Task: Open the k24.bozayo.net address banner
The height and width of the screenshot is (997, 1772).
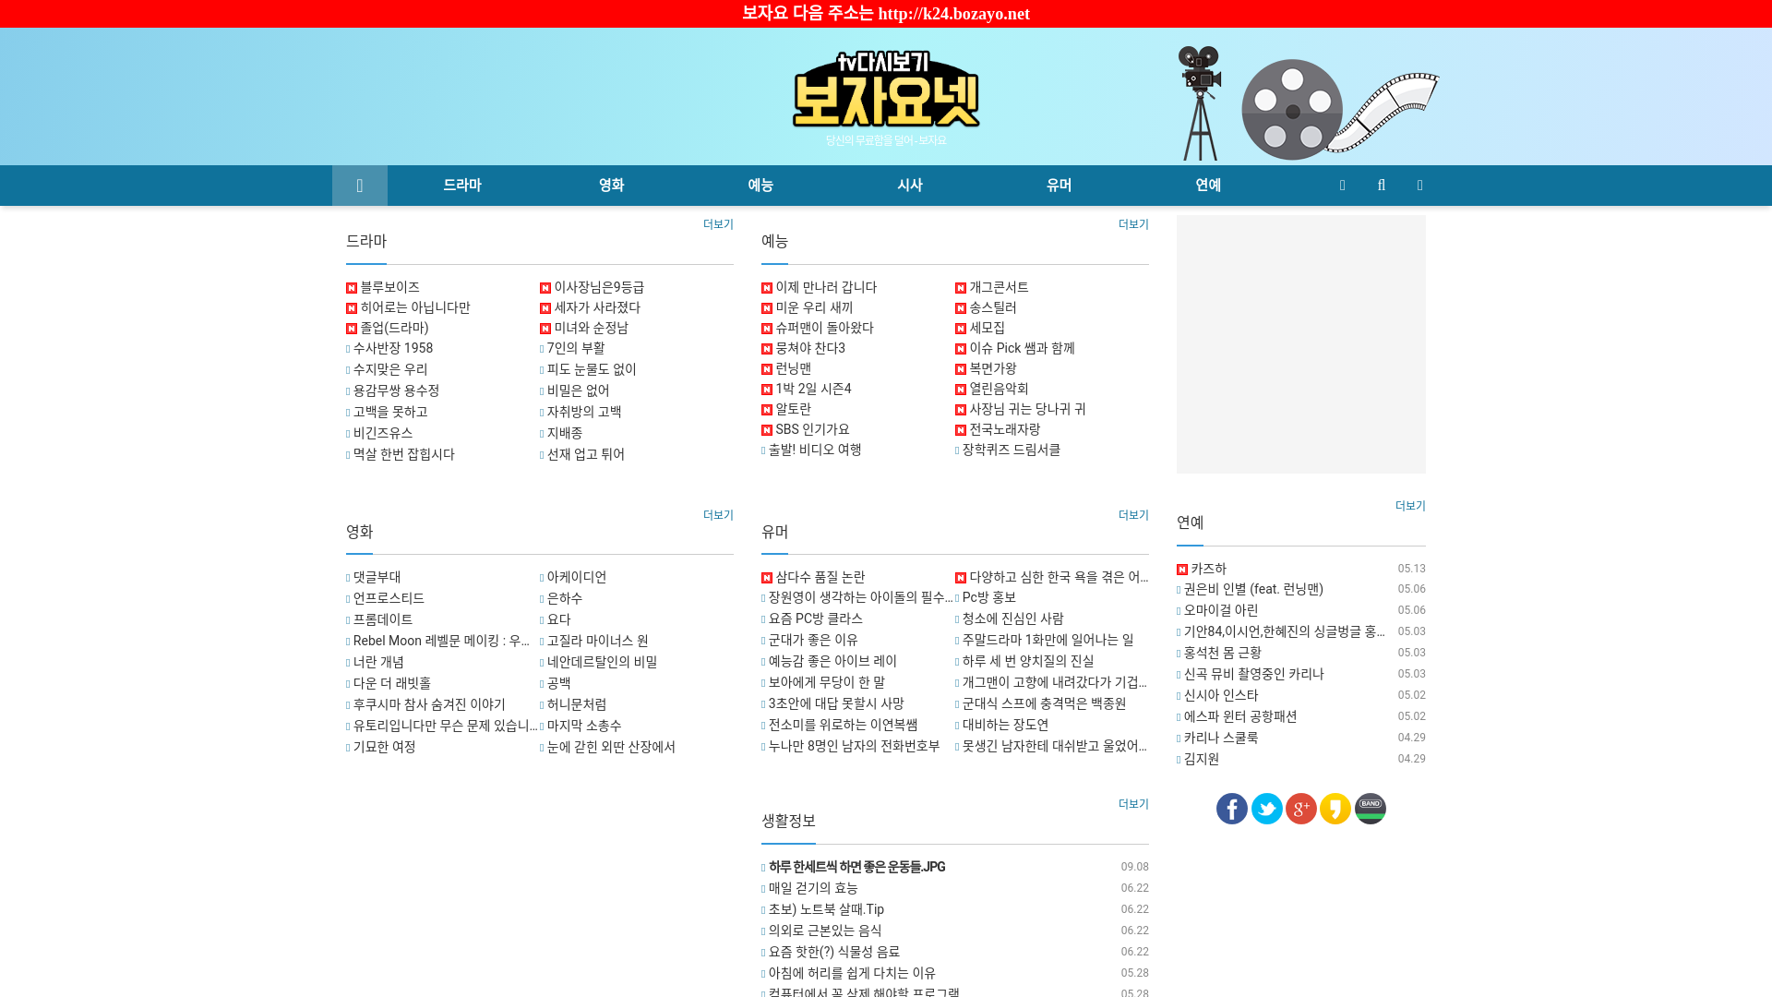Action: click(886, 14)
